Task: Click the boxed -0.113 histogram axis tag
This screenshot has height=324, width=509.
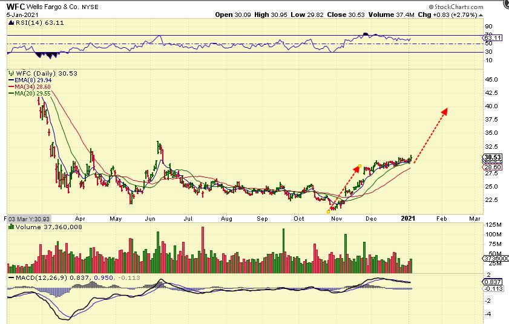Action: 493,289
